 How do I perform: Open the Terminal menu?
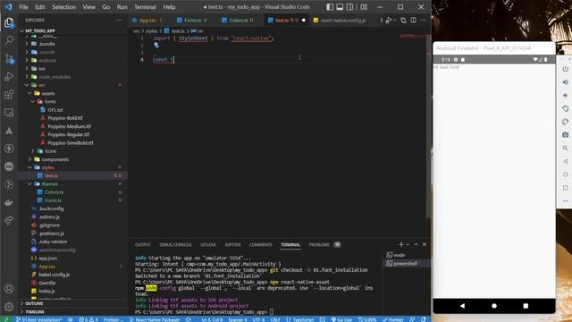click(145, 7)
